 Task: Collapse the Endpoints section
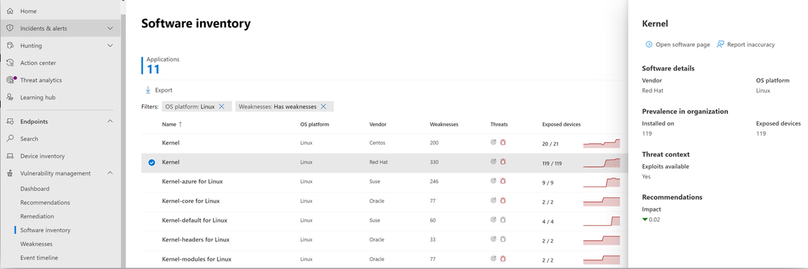[110, 122]
